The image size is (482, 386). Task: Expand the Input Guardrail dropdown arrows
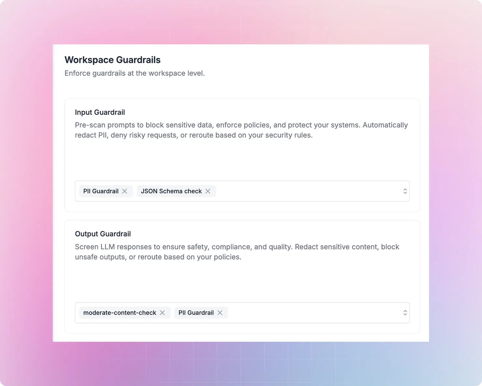405,191
